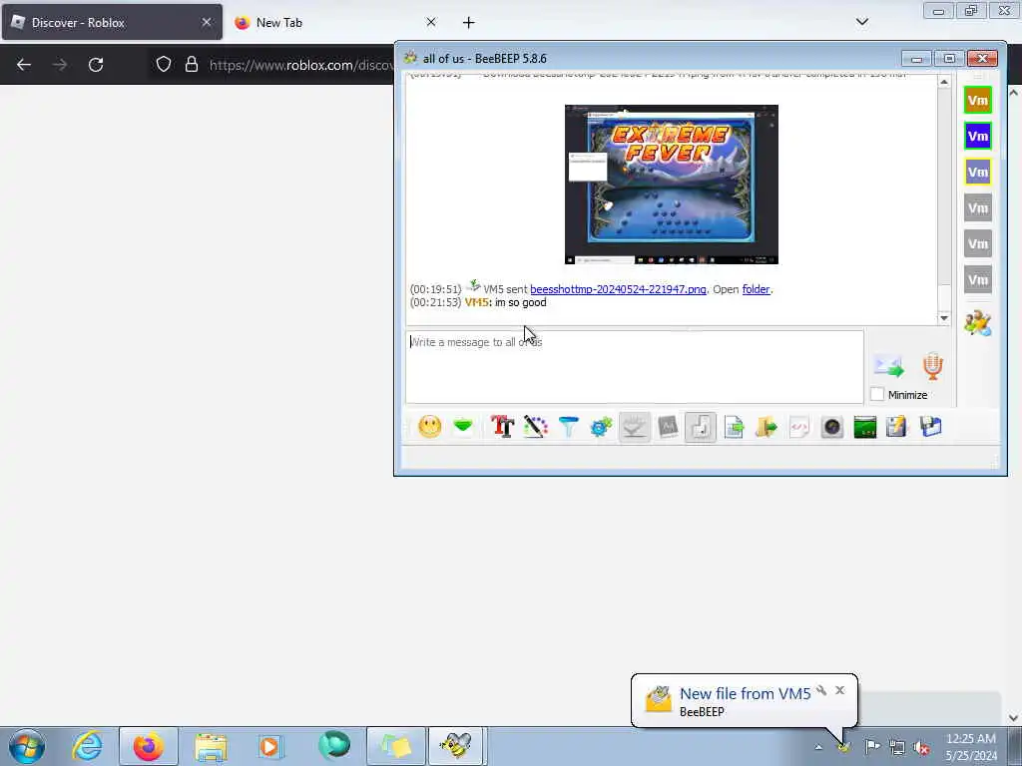Close the BeeBEEP notification balloon

pos(839,690)
